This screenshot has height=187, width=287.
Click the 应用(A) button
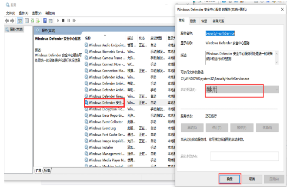click(x=274, y=179)
